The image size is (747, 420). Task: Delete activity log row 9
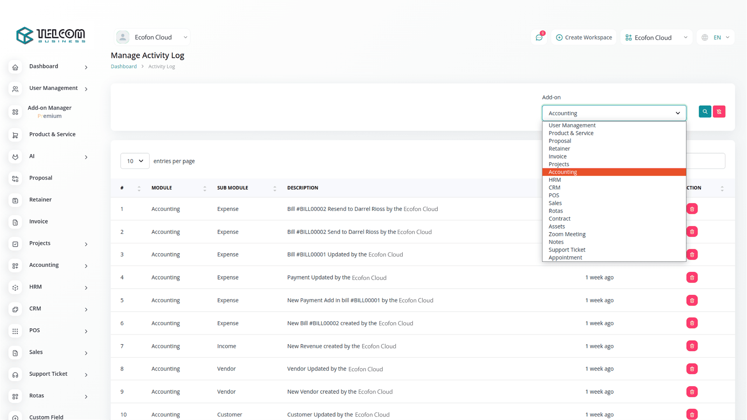click(692, 392)
